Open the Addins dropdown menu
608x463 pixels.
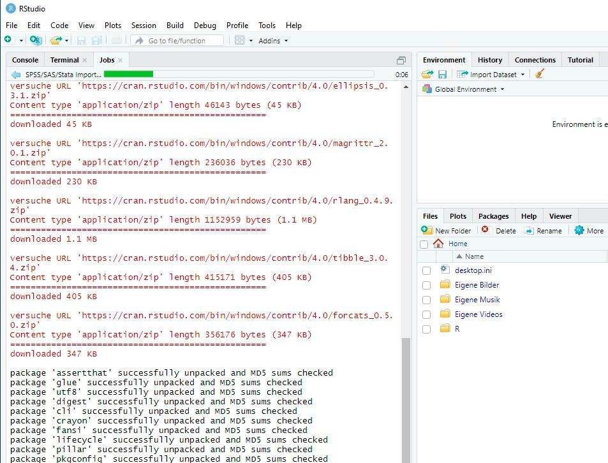point(272,41)
